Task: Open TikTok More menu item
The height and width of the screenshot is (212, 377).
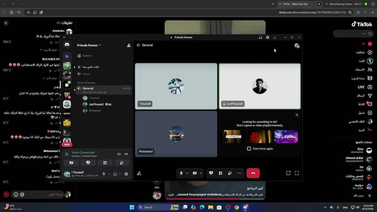Action: pos(365,130)
